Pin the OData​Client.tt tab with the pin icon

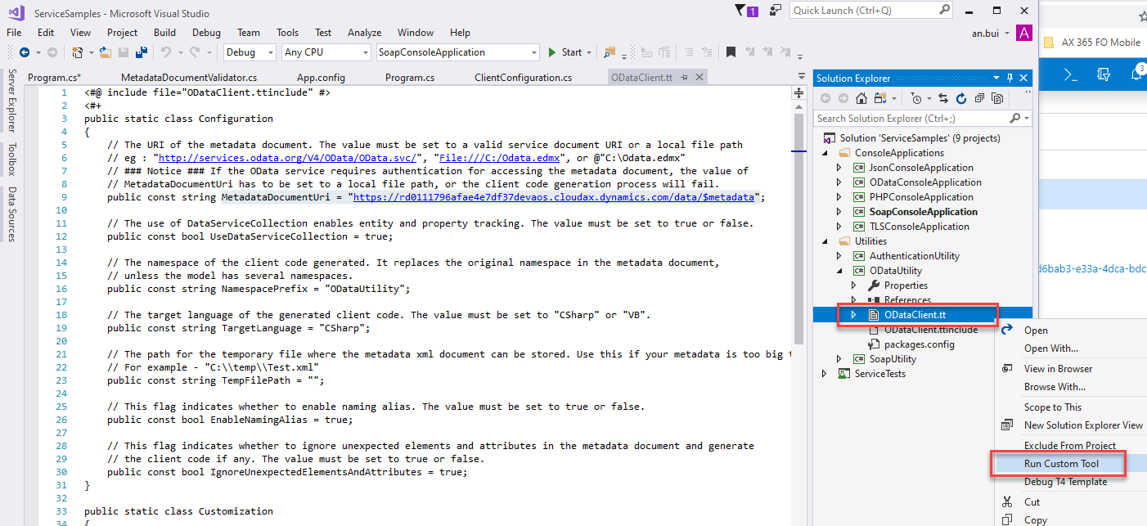click(683, 78)
